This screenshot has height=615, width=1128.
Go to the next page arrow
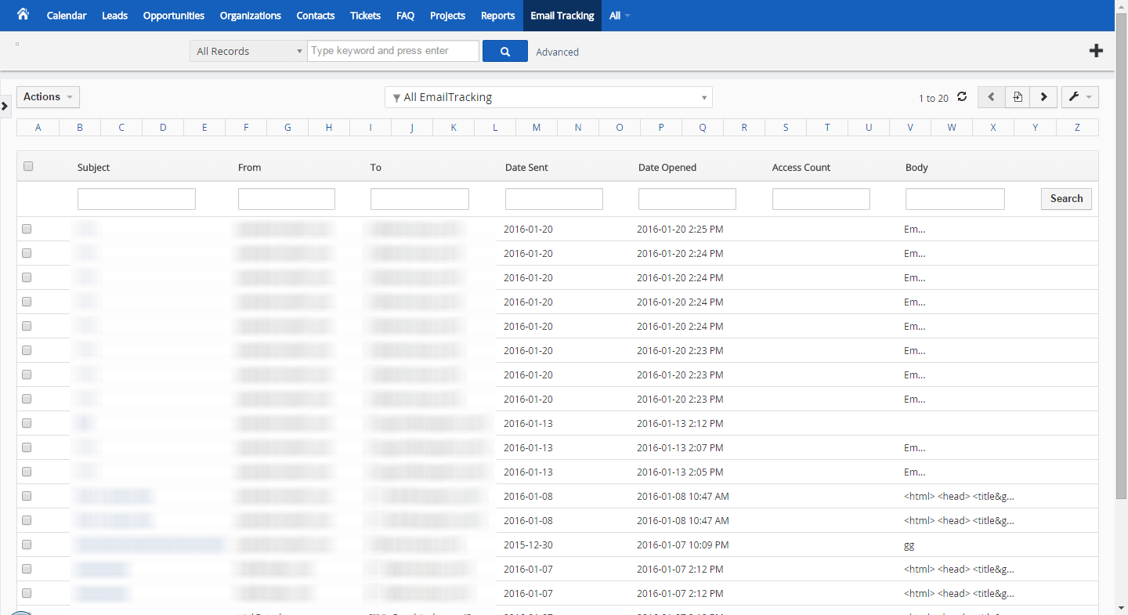(1043, 97)
